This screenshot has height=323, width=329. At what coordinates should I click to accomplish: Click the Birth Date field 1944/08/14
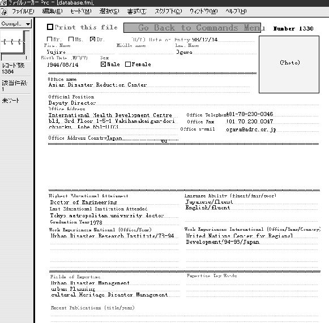click(x=63, y=64)
